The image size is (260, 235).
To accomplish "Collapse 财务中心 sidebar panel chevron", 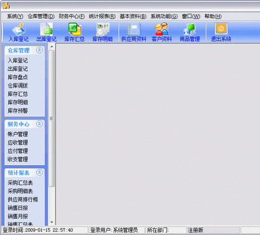I will (x=39, y=124).
